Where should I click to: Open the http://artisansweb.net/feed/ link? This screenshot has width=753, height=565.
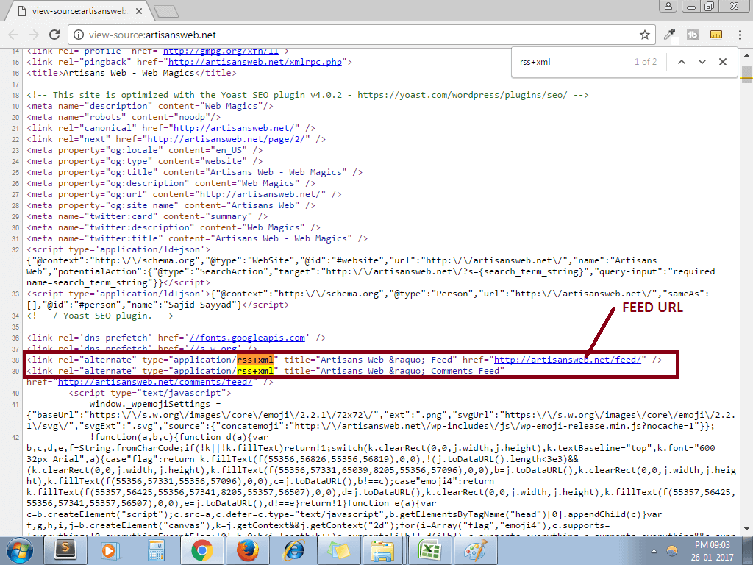[567, 360]
